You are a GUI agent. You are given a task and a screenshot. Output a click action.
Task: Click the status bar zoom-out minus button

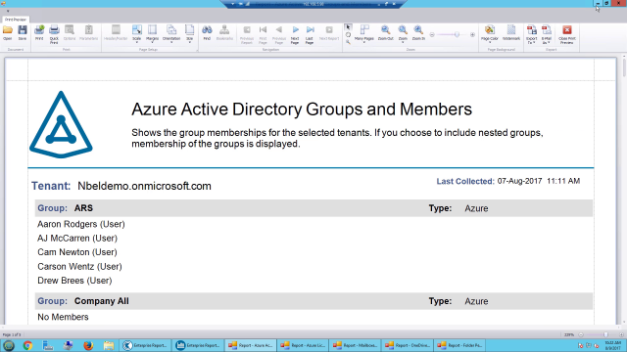(x=581, y=334)
